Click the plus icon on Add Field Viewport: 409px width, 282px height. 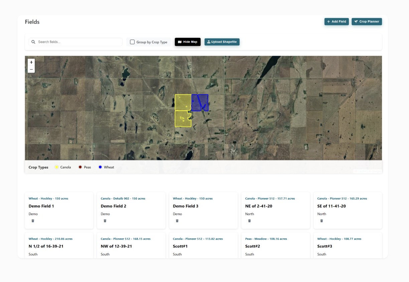(x=329, y=21)
